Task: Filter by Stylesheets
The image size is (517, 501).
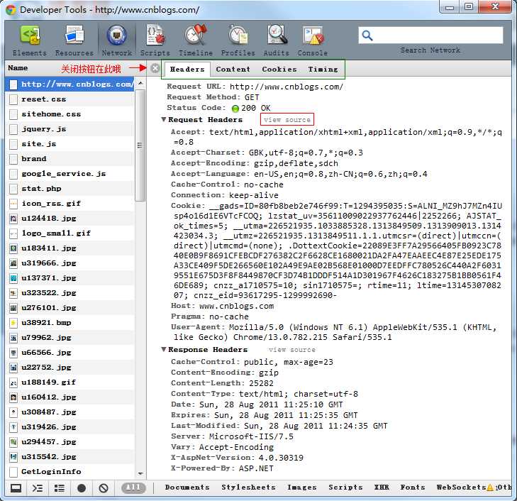Action: (248, 487)
